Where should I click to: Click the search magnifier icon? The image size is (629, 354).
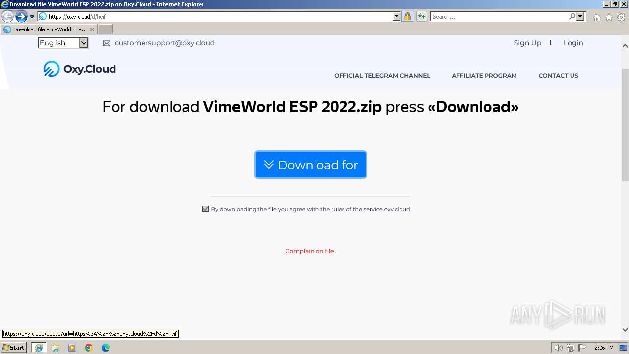572,17
